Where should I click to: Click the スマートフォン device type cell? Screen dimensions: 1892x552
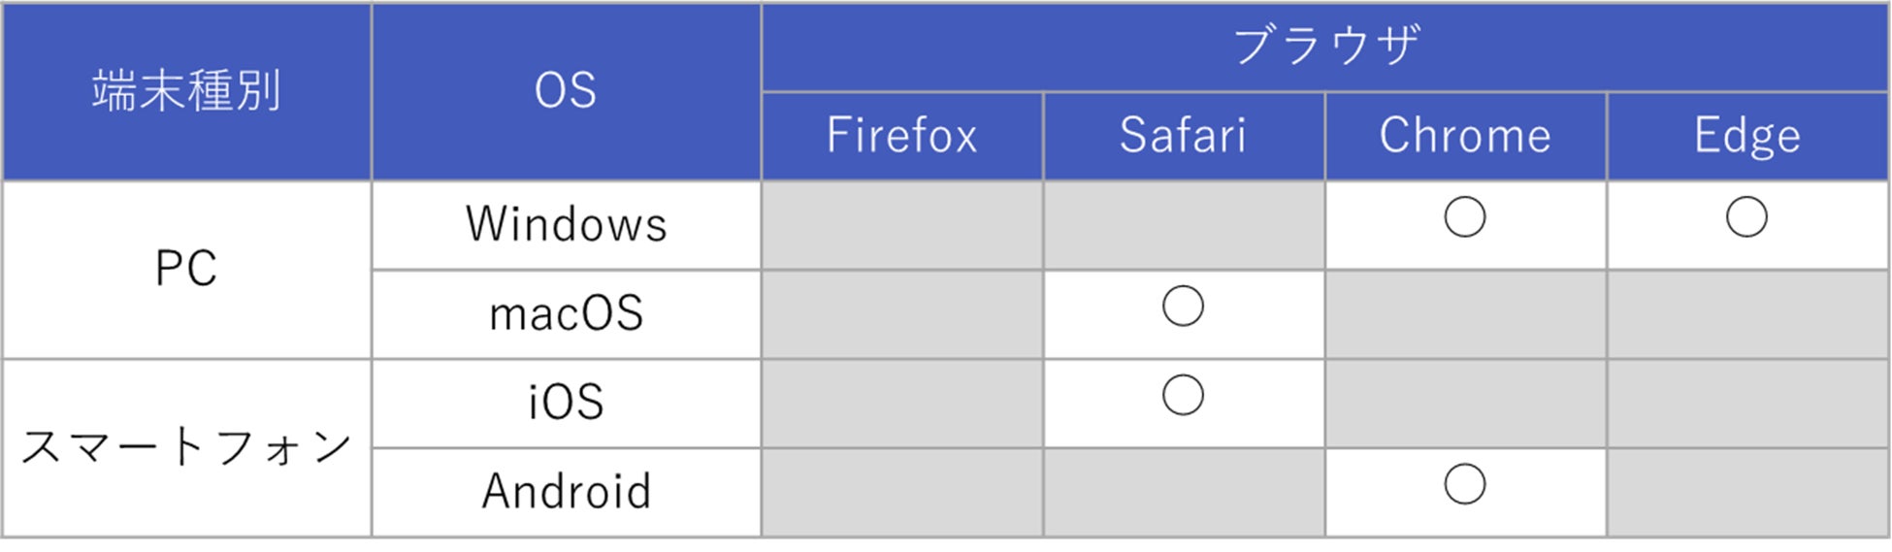click(186, 447)
